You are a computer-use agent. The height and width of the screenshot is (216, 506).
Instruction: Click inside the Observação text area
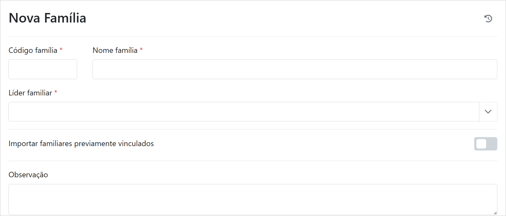pos(252,199)
